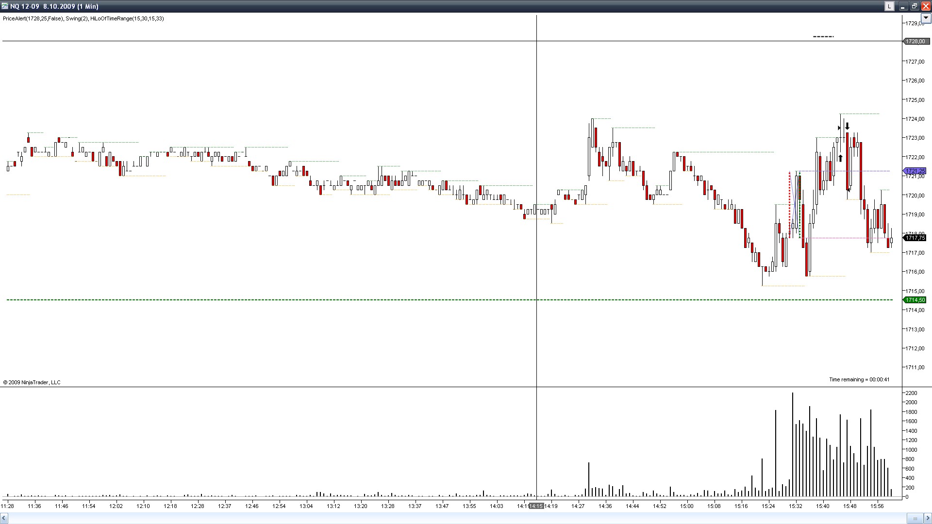Select the purple 1721,25 price marker

pyautogui.click(x=915, y=171)
